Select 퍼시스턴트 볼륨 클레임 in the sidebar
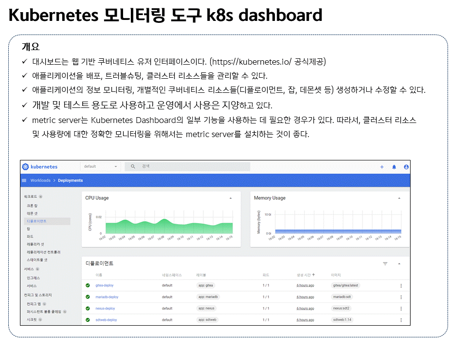 coord(44,312)
